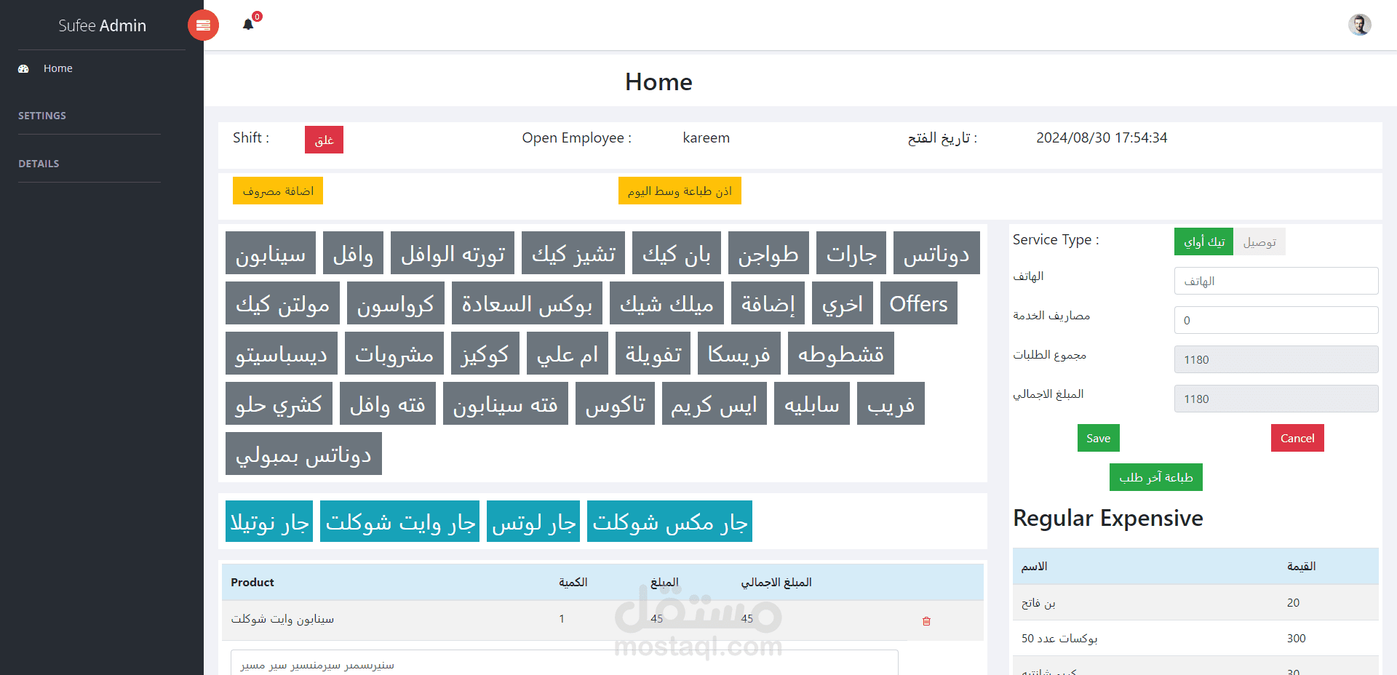Select the جار نوتيلا flavor button
1397x675 pixels.
click(268, 521)
